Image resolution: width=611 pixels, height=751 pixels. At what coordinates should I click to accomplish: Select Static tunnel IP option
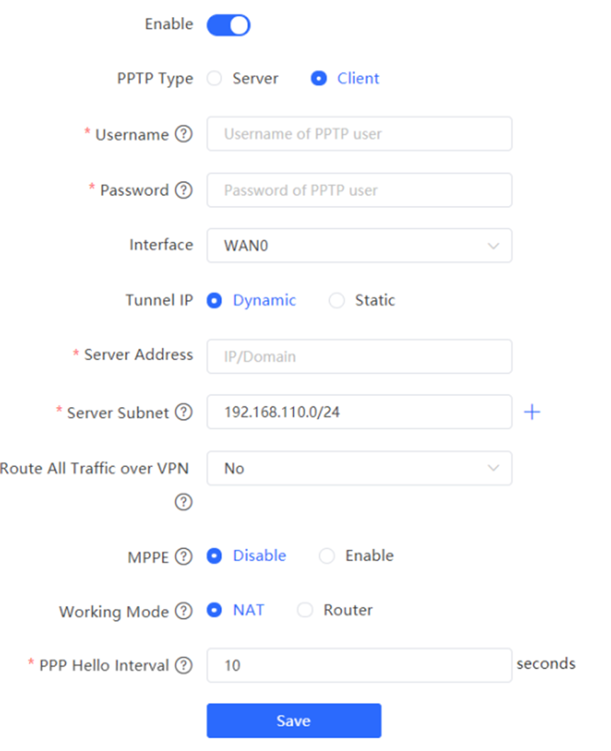[337, 301]
